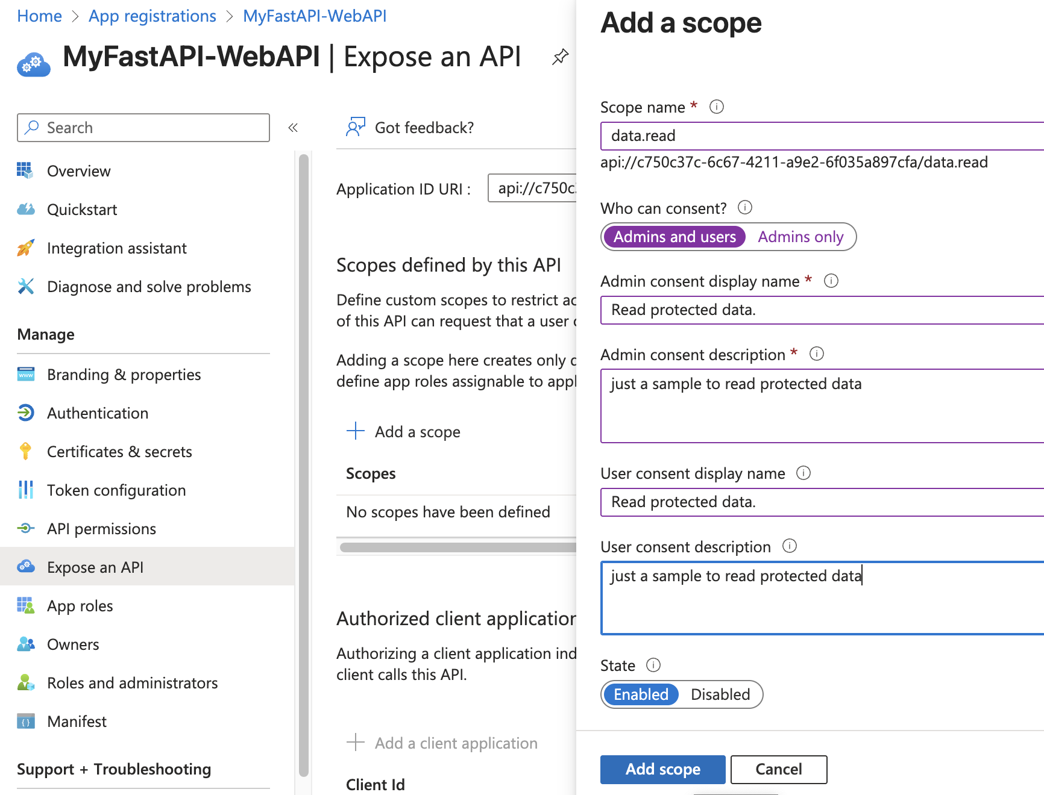
Task: Click the Add scope button
Action: pyautogui.click(x=662, y=770)
